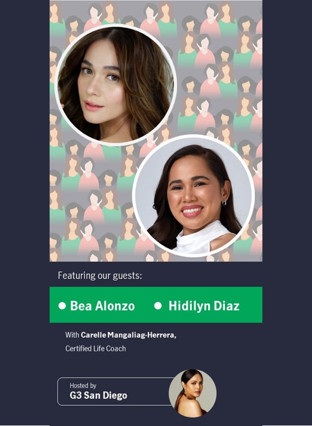
Task: Click the hoop earring in Hidilyn Diaz's photo
Action: coord(224,202)
